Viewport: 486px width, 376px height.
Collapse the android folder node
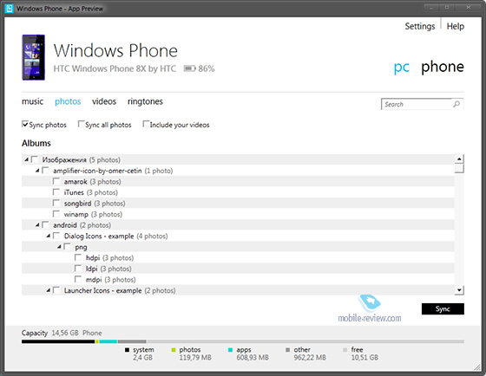tap(37, 225)
